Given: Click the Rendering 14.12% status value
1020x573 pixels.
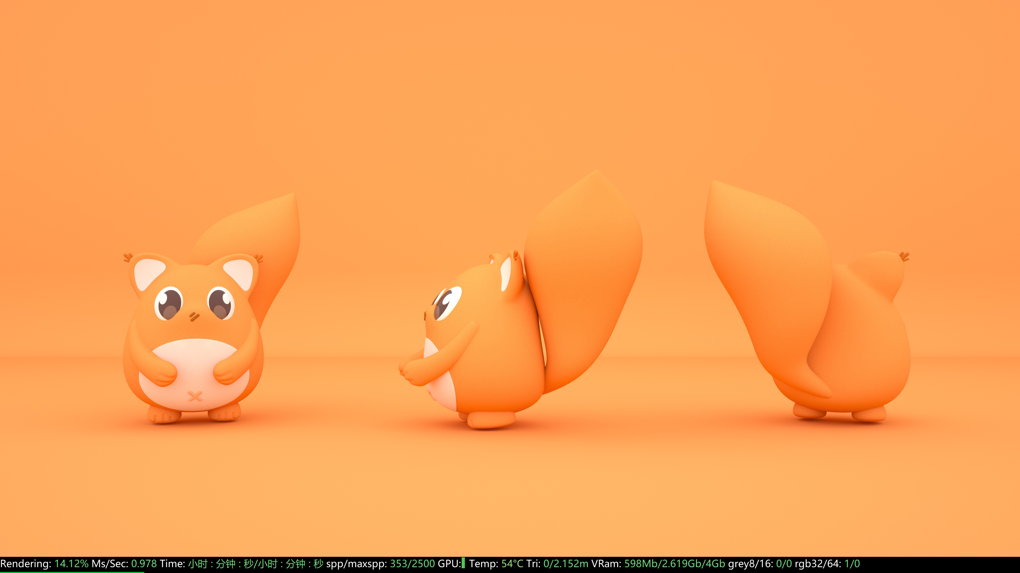Looking at the screenshot, I should [71, 563].
